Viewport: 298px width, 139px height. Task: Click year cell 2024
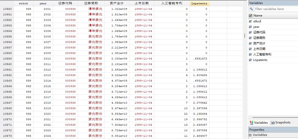click(47, 136)
